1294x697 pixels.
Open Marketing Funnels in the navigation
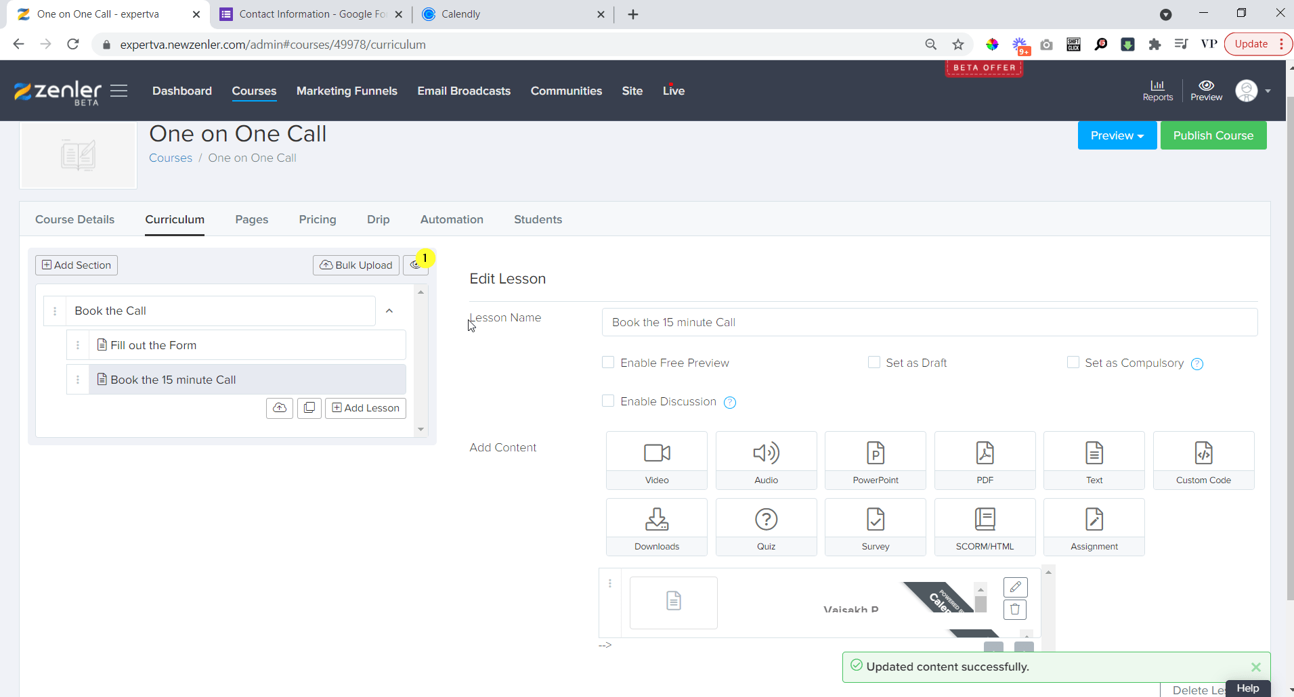pos(347,91)
